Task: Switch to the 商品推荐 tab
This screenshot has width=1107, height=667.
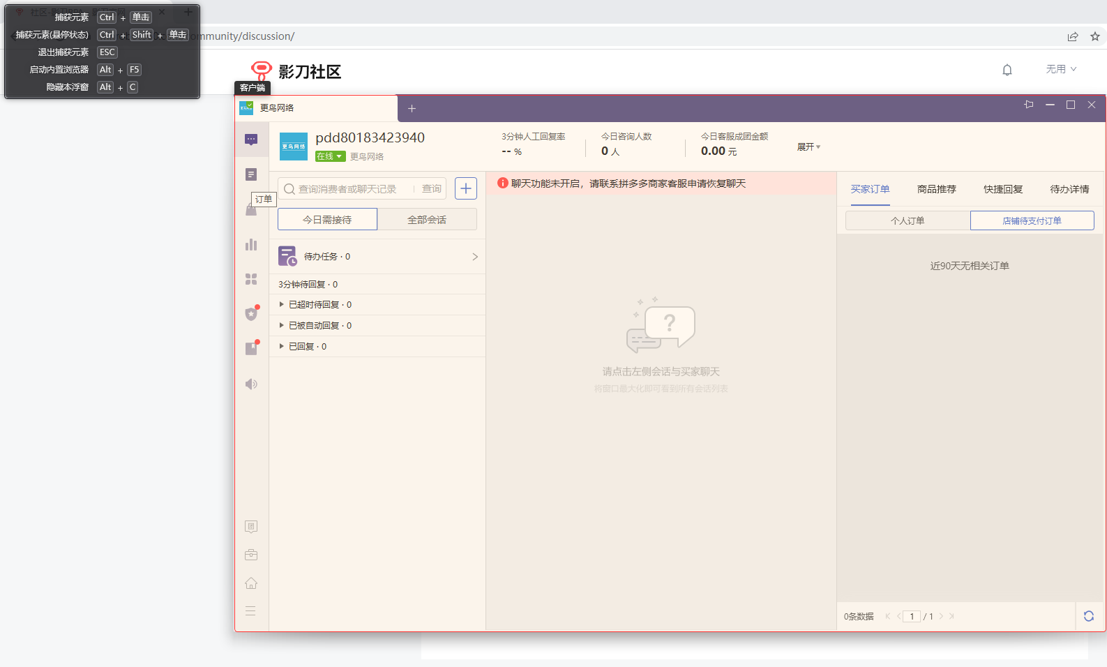Action: (936, 189)
